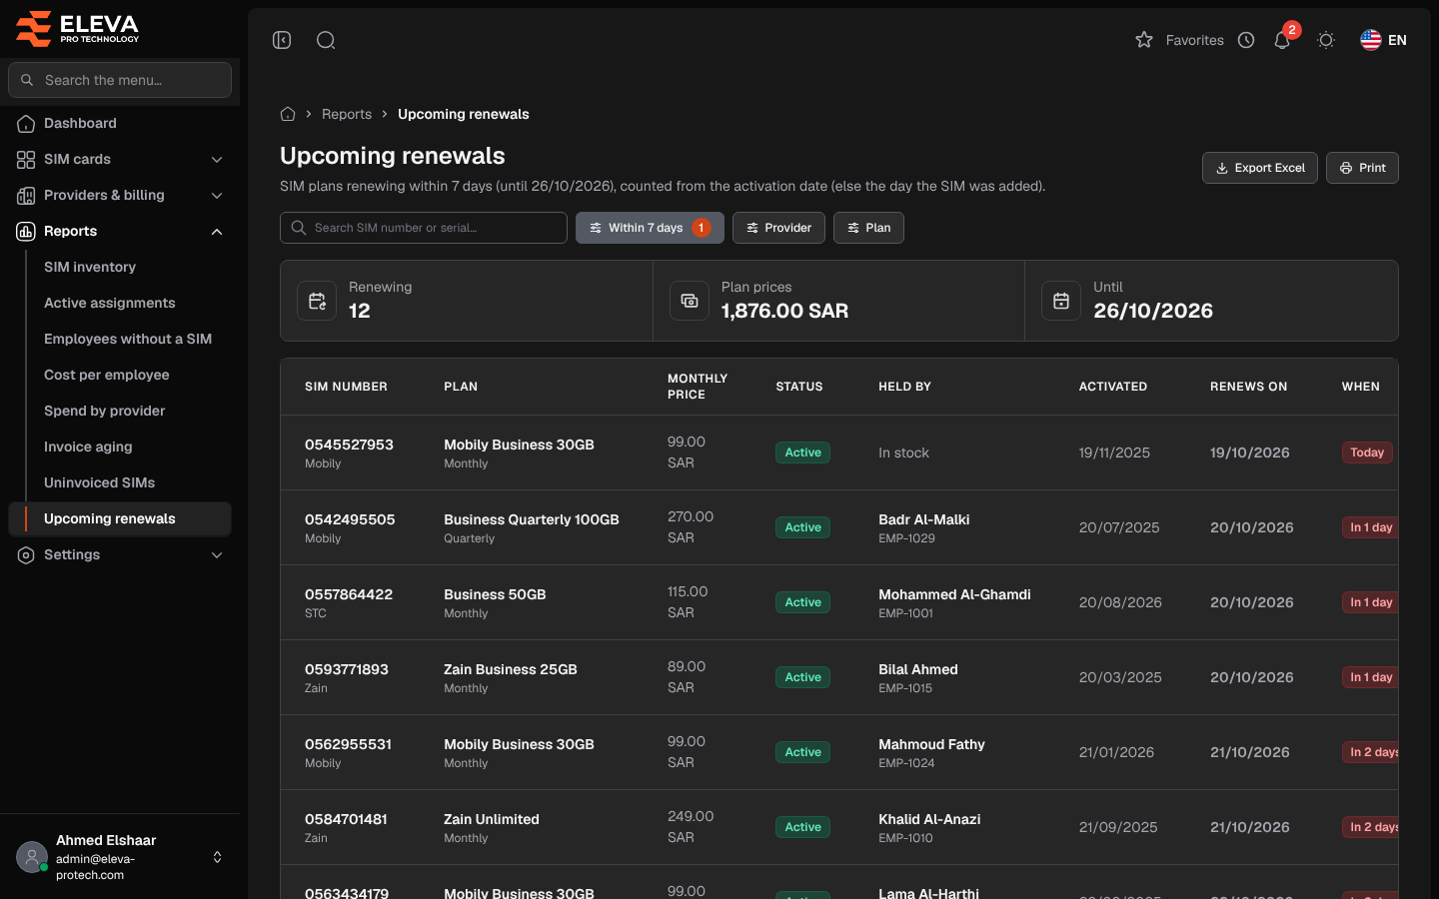The width and height of the screenshot is (1439, 899).
Task: Go to Reports breadcrumb link
Action: point(347,114)
